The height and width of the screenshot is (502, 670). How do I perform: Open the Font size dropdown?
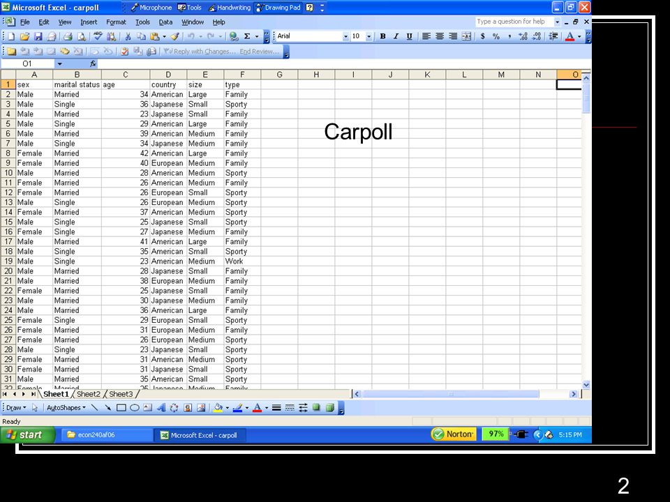pos(368,37)
